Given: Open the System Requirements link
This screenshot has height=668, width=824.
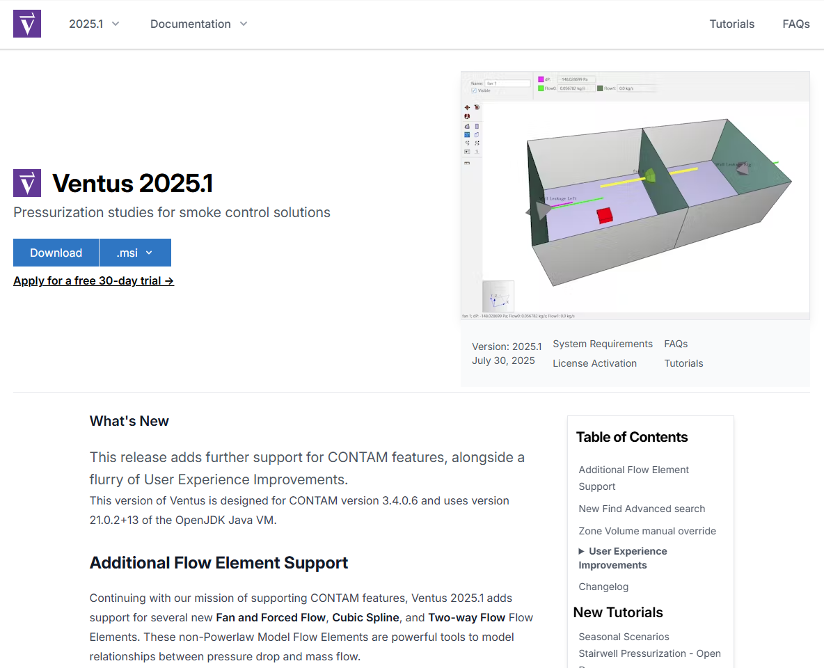Looking at the screenshot, I should click(x=602, y=344).
